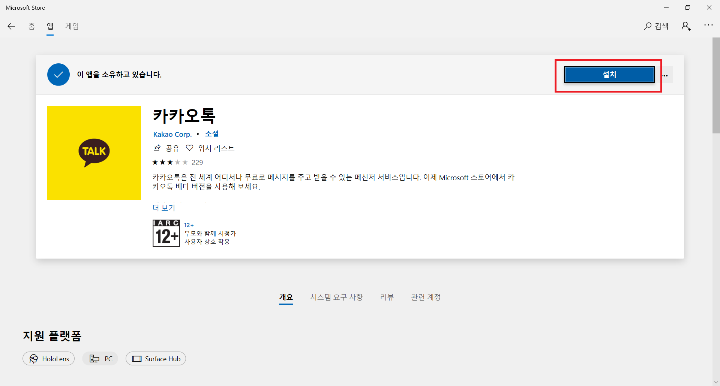This screenshot has height=386, width=720.
Task: Click the 부모와 함께 시청가 text
Action: [x=210, y=233]
